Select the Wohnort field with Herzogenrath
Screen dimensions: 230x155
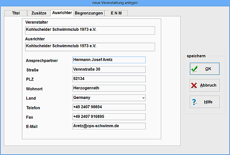pyautogui.click(x=109, y=88)
